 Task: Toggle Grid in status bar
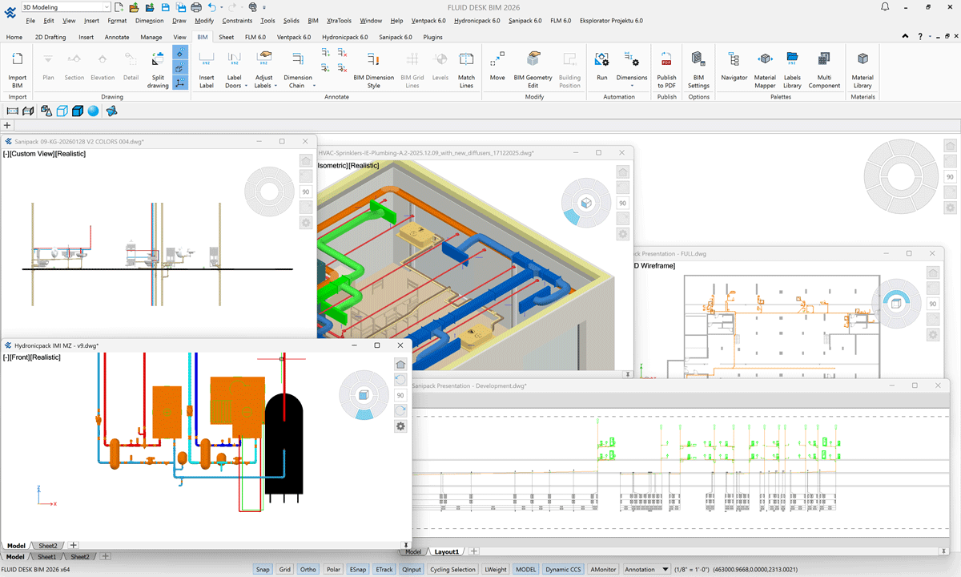tap(284, 570)
